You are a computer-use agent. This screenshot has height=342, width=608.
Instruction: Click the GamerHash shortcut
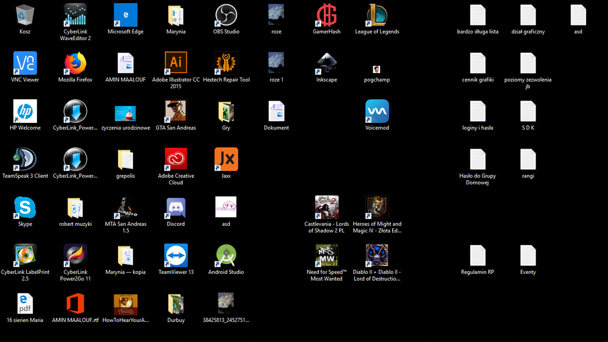[326, 15]
